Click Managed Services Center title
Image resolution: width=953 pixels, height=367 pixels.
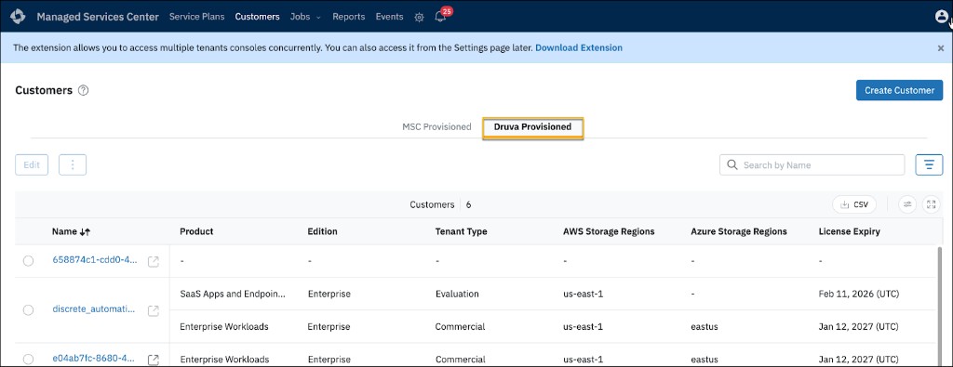click(x=98, y=17)
